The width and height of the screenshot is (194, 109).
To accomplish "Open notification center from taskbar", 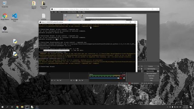I will pos(191,107).
